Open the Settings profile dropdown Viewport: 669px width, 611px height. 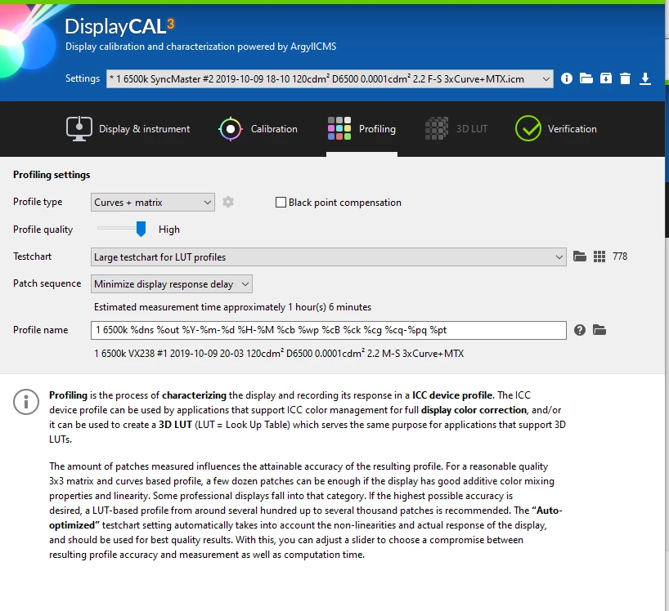pyautogui.click(x=330, y=78)
